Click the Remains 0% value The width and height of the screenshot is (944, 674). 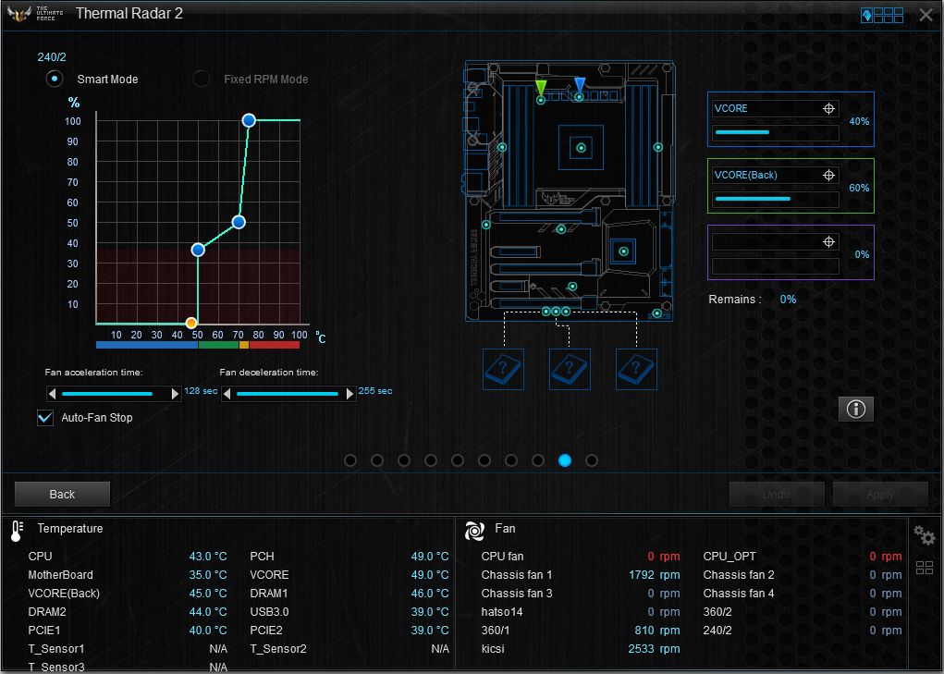tap(788, 300)
